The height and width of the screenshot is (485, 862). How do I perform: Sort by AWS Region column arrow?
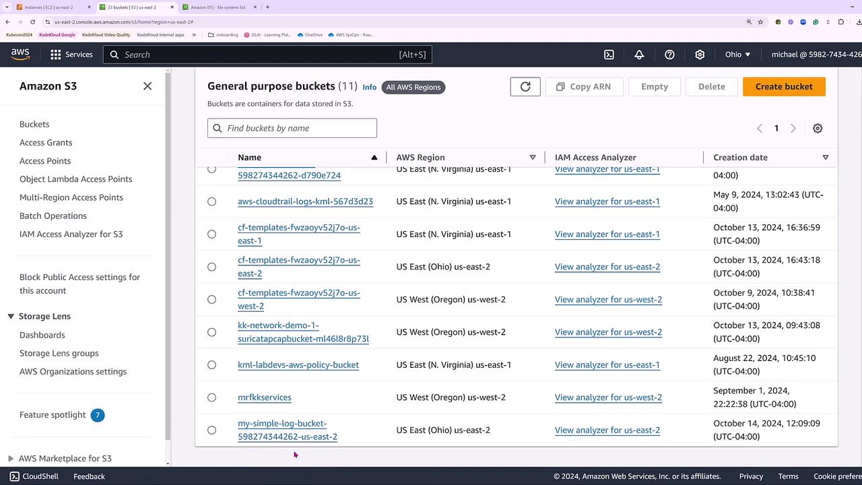[533, 158]
